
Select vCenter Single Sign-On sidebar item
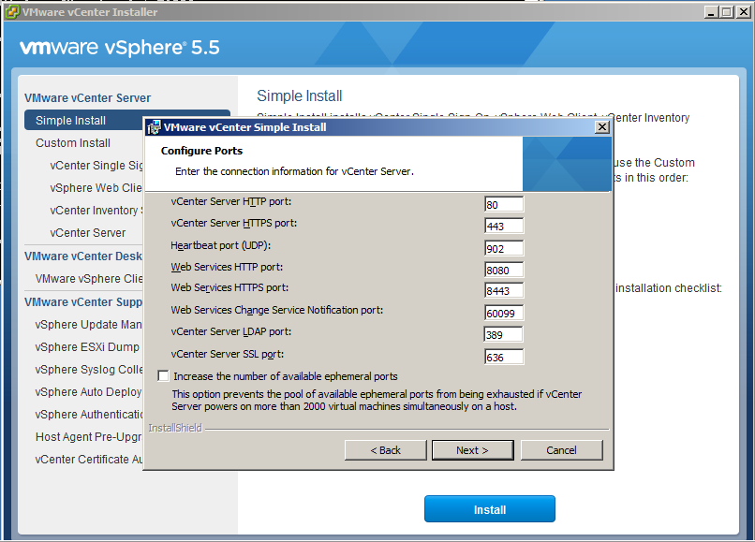(96, 165)
